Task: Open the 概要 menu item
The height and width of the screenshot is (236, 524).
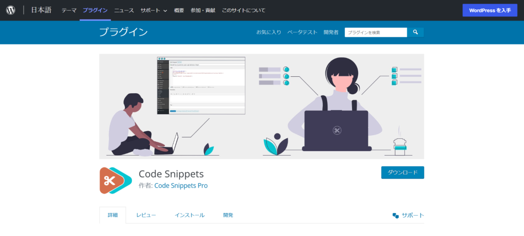Action: pos(179,10)
